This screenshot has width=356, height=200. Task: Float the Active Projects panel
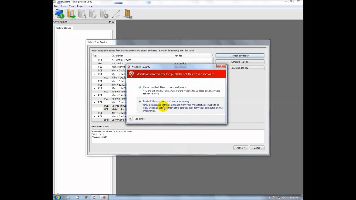pos(110,22)
